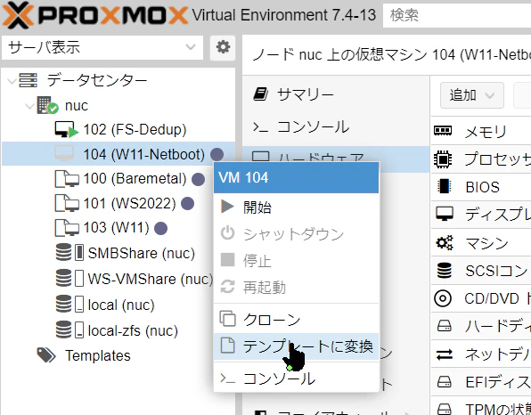Select the メモリ hardware row
Viewport: 531px width, 415px height.
pos(481,131)
